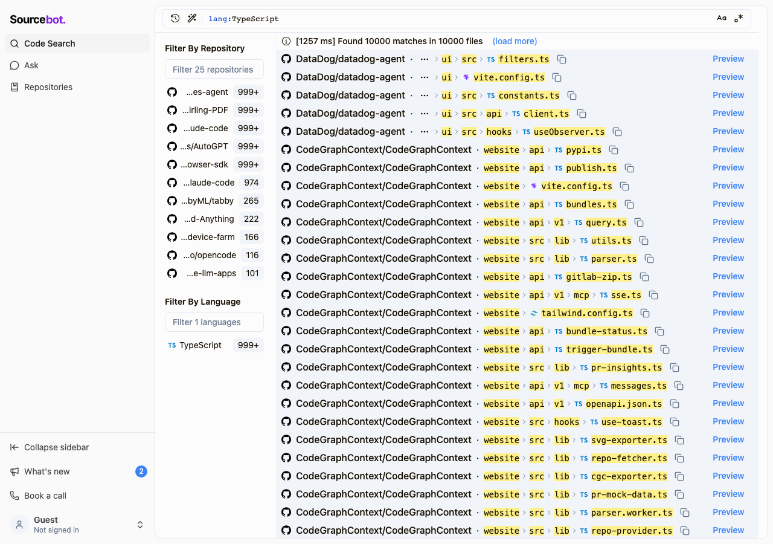Screen dimensions: 773x544
Task: Open the Guest account menu chevrons
Action: click(140, 525)
